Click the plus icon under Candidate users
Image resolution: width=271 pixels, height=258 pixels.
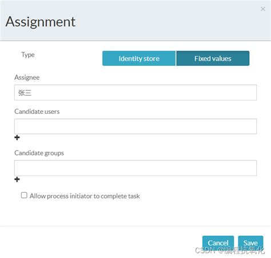coord(17,137)
